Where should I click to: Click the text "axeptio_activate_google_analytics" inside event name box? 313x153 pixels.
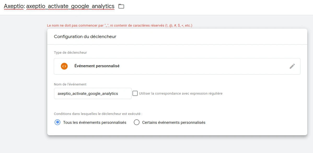coord(88,93)
